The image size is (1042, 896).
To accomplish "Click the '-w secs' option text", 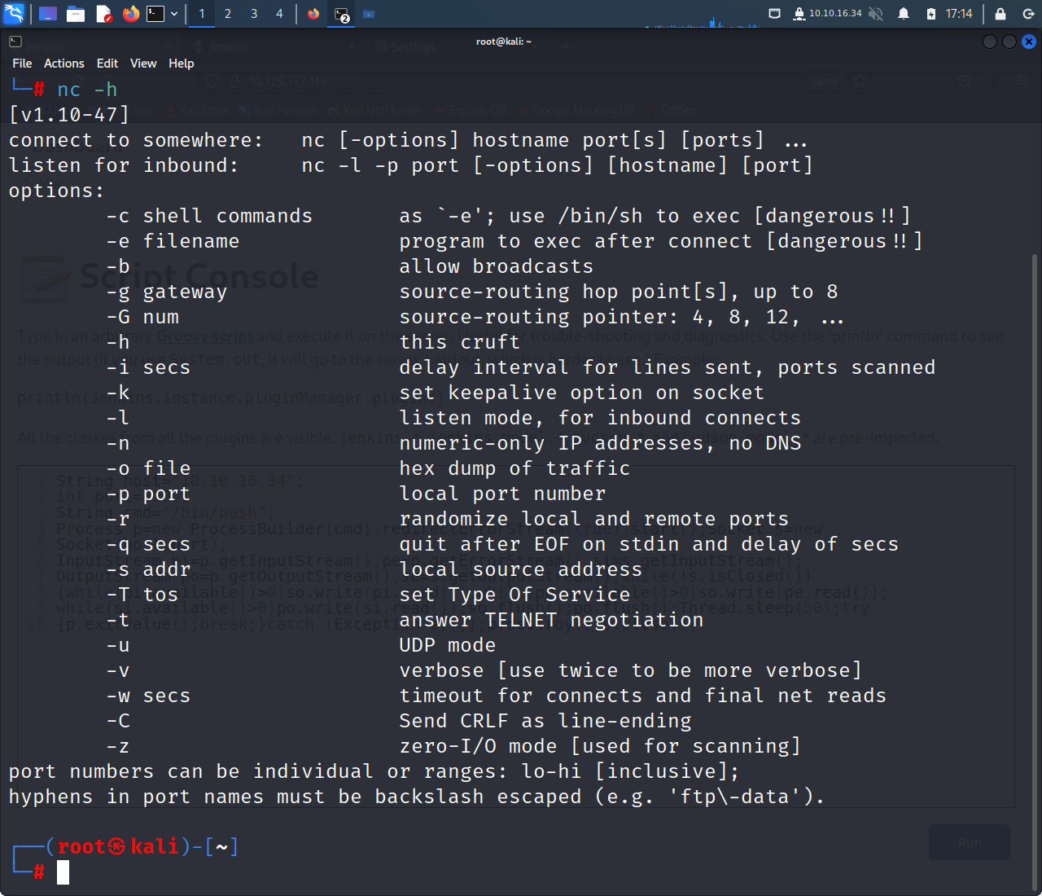I will tap(148, 696).
